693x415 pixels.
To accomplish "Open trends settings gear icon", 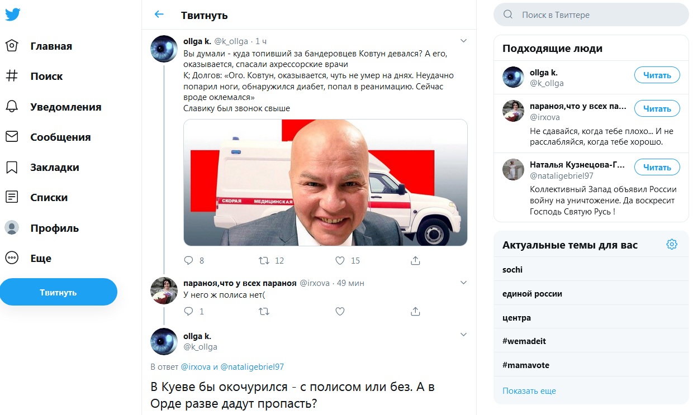I will [x=672, y=244].
